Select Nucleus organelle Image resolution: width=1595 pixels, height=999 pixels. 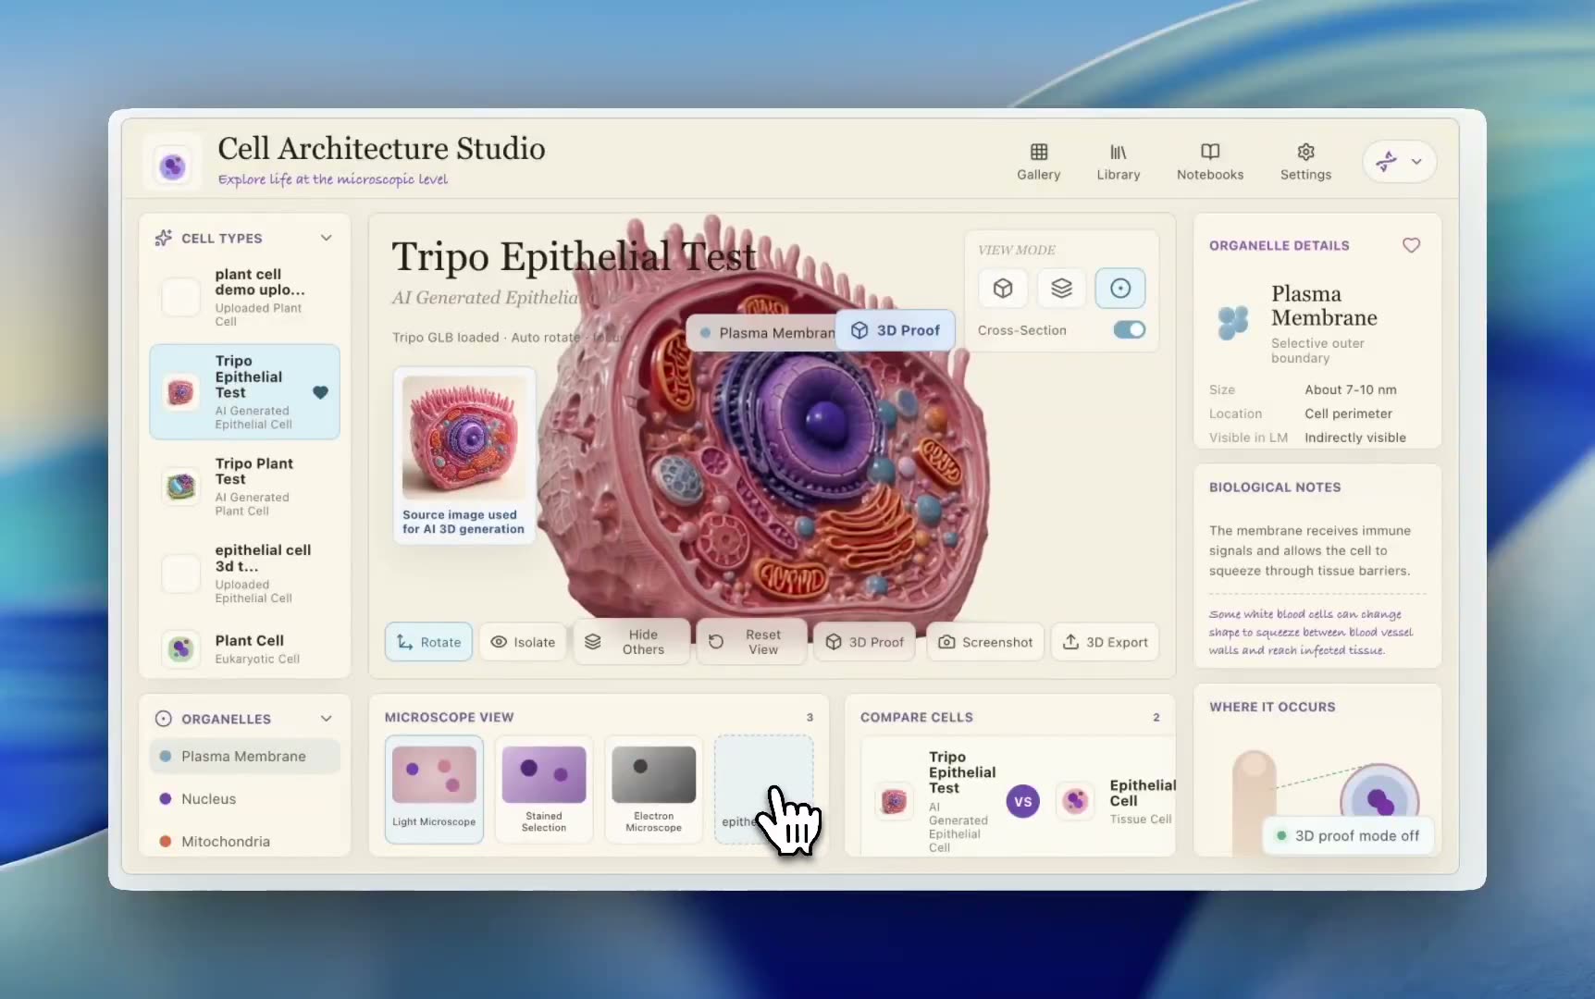[x=244, y=798]
